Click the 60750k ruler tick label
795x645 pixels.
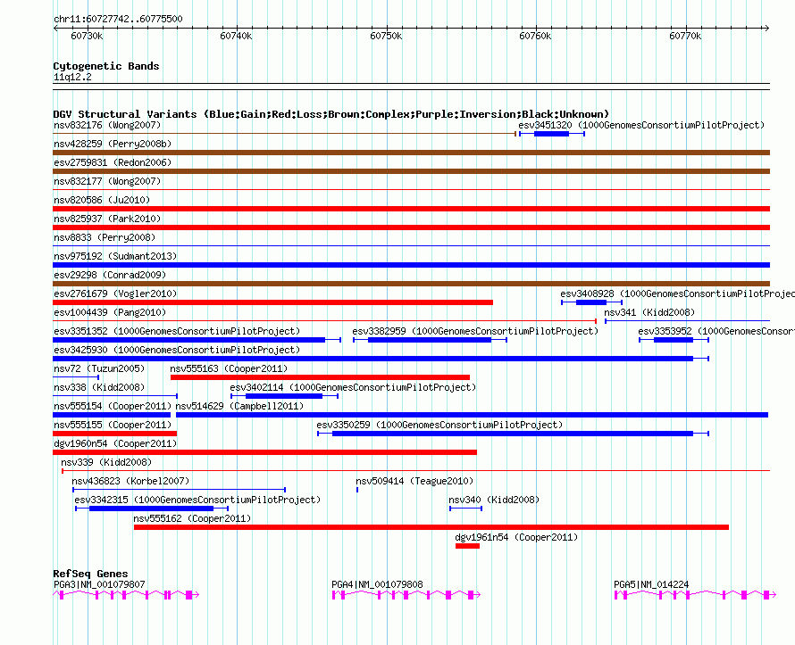386,36
